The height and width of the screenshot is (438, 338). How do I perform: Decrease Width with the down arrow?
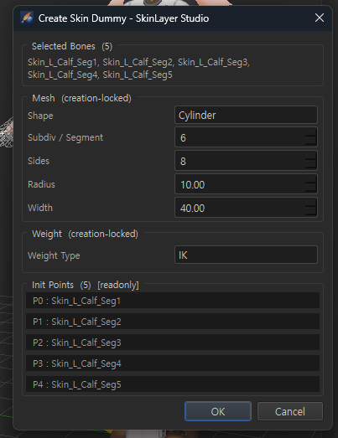[311, 211]
